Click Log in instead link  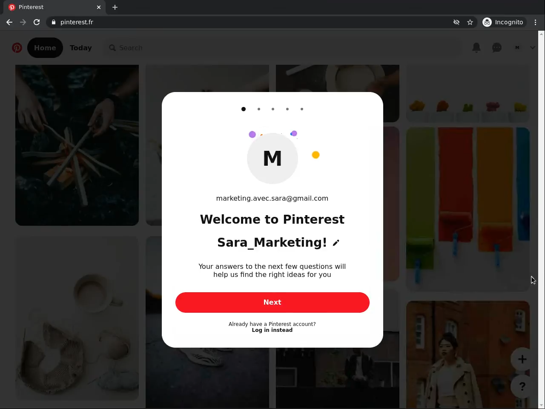pos(272,330)
